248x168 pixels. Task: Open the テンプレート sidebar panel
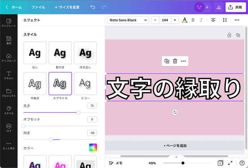pyautogui.click(x=9, y=23)
